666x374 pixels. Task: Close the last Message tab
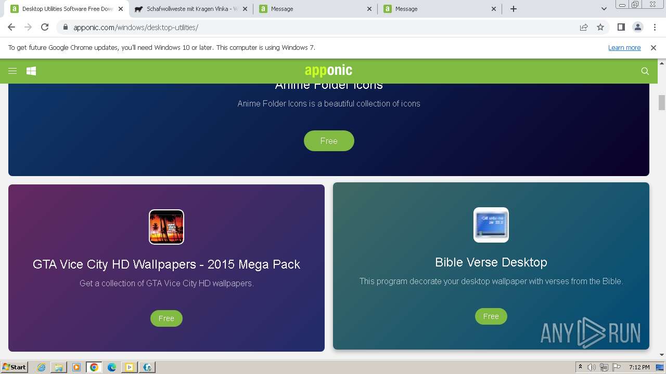pyautogui.click(x=494, y=9)
